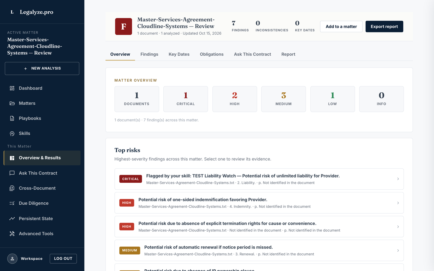
Task: Click the '1 document(s) · 7 finding(s)' summary text
Action: click(x=157, y=120)
